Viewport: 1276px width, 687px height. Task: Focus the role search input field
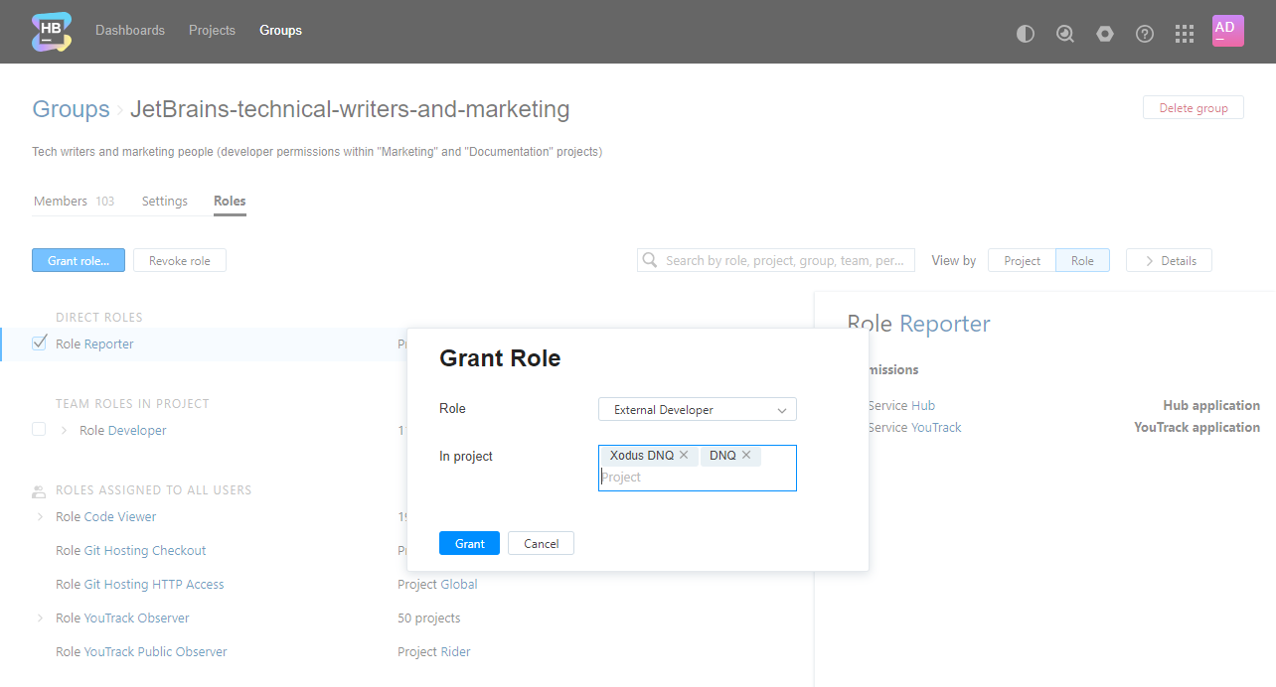tap(776, 260)
